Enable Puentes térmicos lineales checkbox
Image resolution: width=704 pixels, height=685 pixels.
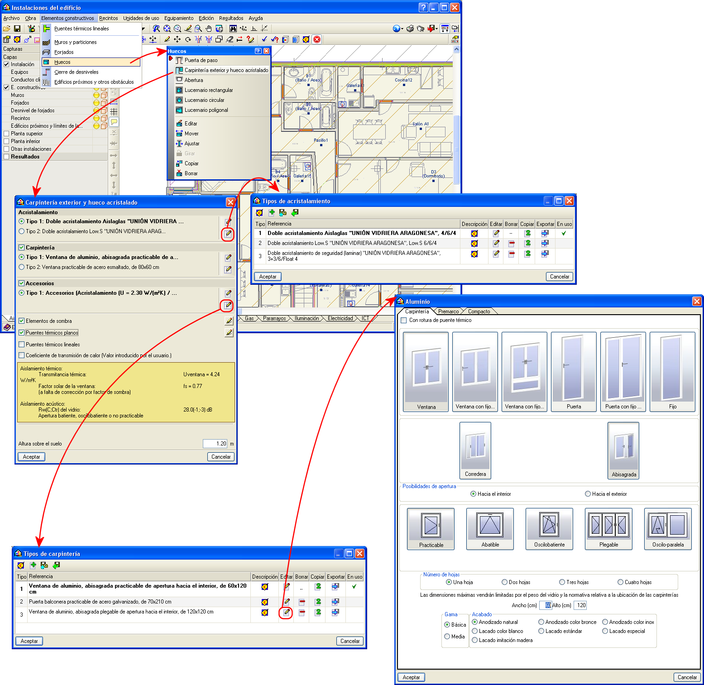tap(21, 345)
